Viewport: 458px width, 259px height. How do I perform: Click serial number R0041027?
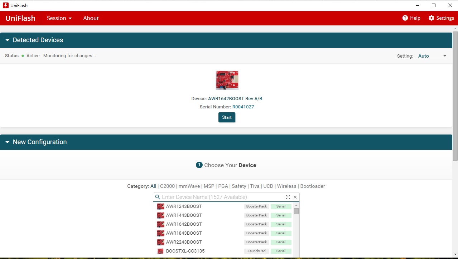243,107
